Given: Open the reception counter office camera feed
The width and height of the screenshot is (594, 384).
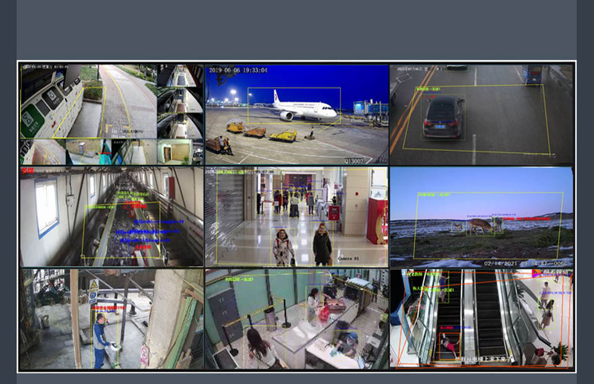Looking at the screenshot, I should point(296,319).
